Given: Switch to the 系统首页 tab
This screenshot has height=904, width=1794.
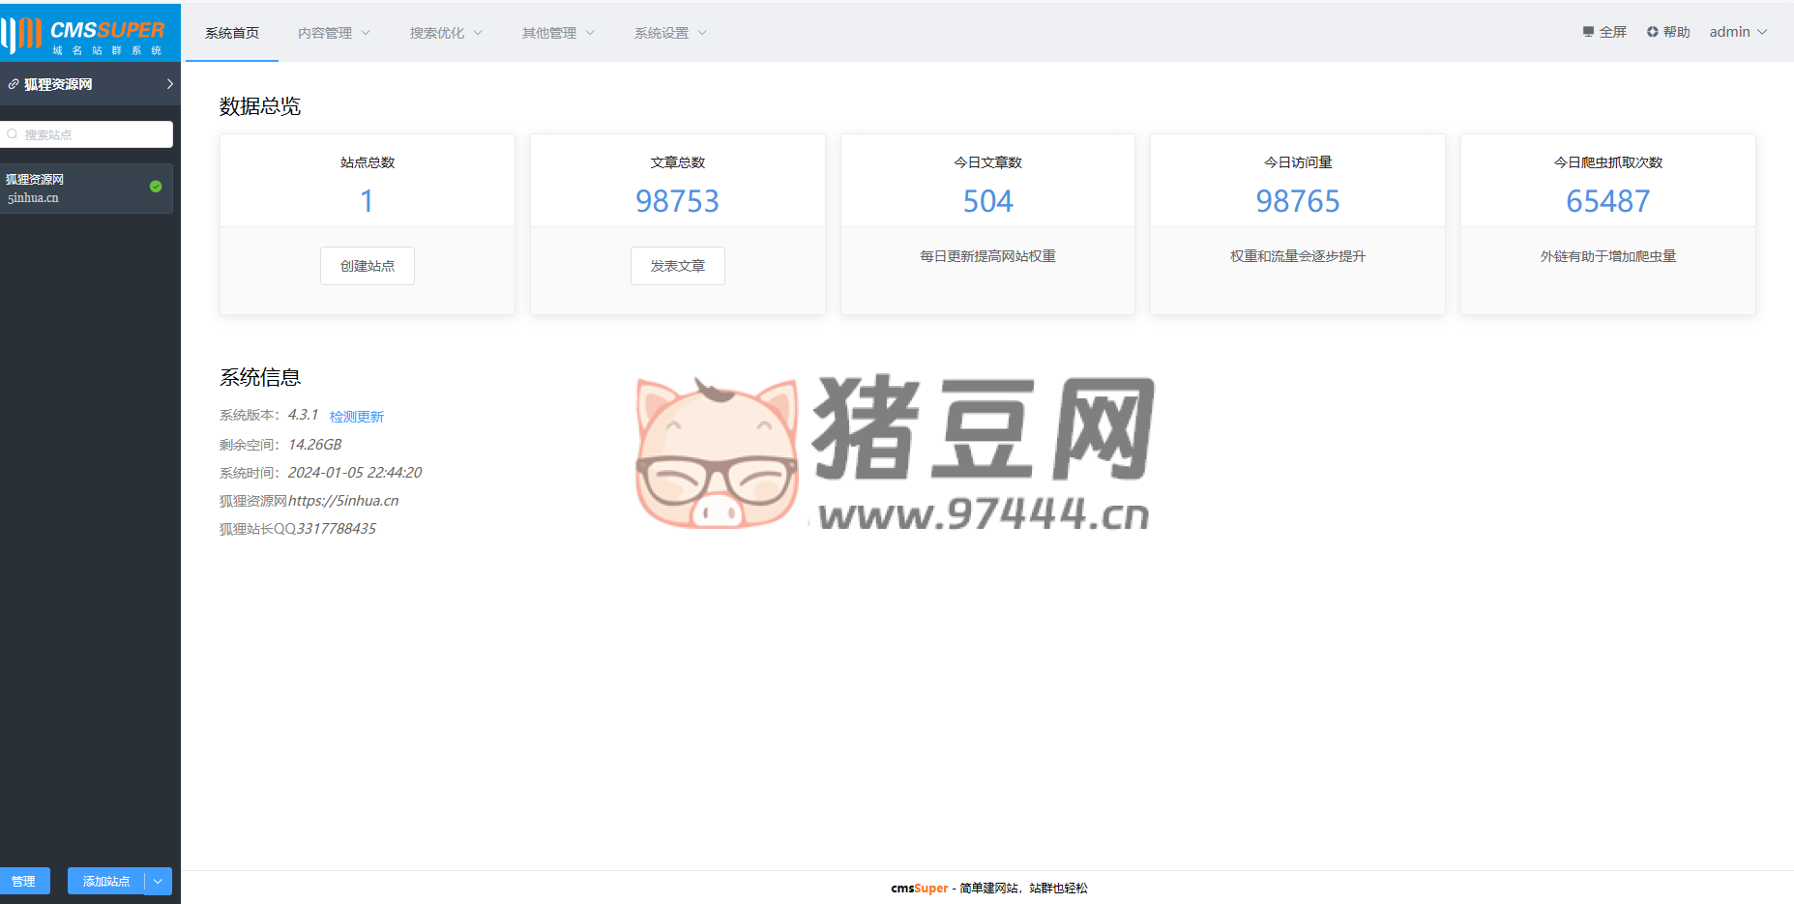Looking at the screenshot, I should [x=232, y=33].
